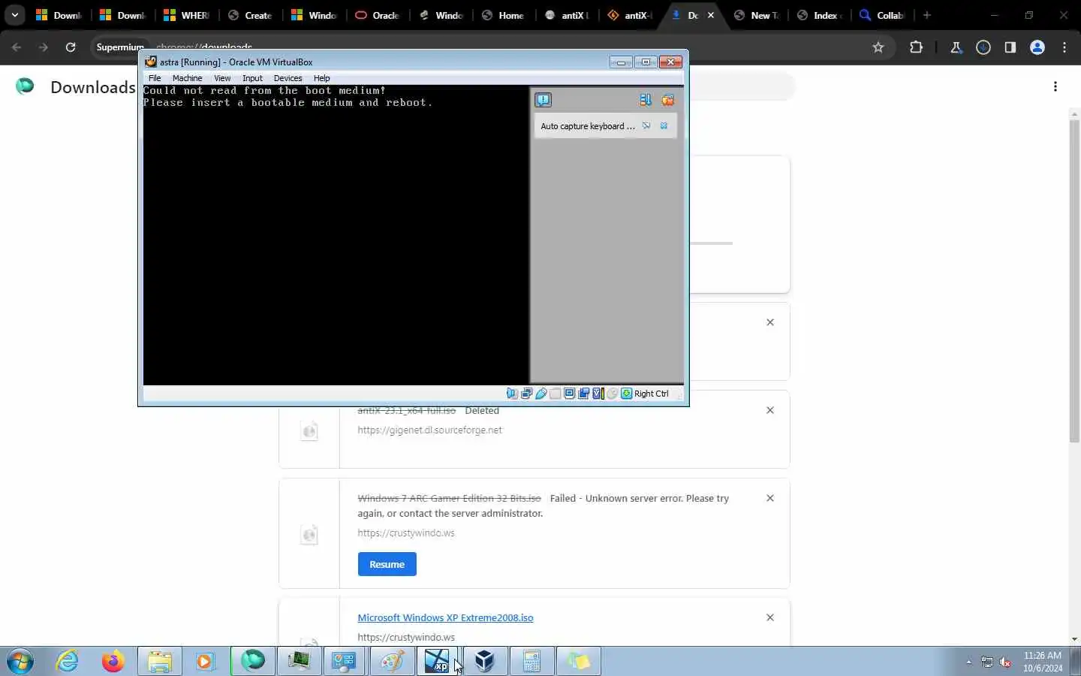Screen dimensions: 1081x676
Task: Click the crustywindo.ws URL under Windows XP Extreme2008
Action: (406, 637)
